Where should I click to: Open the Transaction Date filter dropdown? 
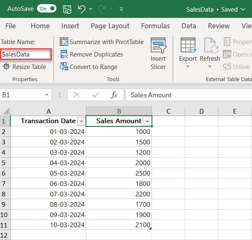[x=81, y=121]
